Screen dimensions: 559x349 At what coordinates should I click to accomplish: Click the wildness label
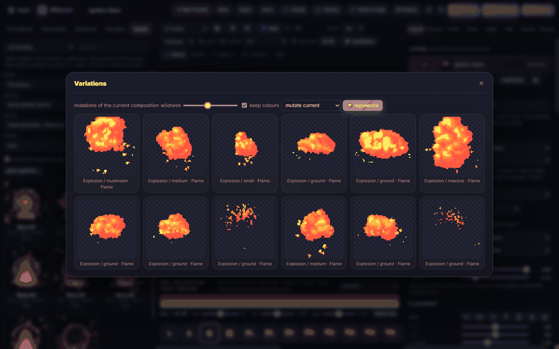(x=171, y=105)
